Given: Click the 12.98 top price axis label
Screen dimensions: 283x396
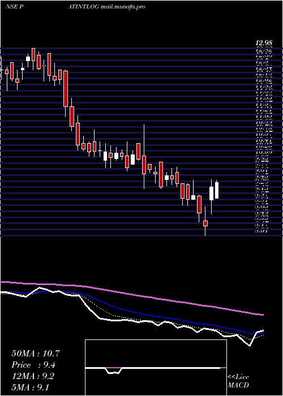Looking at the screenshot, I should [264, 44].
